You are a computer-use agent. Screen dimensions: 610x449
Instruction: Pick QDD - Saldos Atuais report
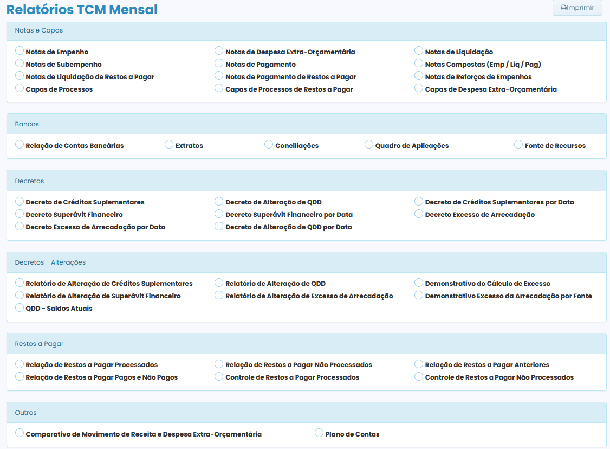[20, 307]
